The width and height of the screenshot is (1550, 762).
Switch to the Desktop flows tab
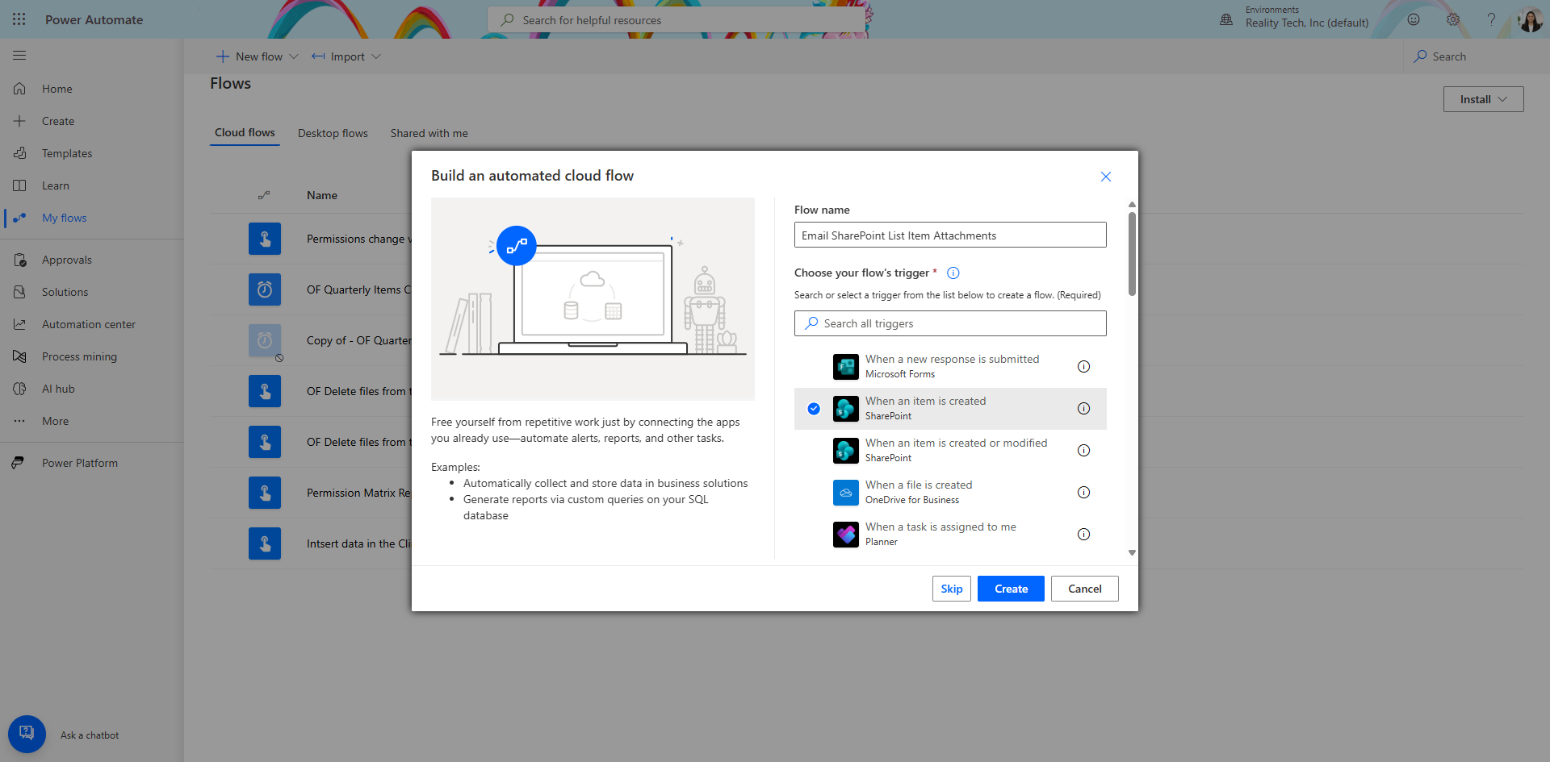(x=333, y=134)
